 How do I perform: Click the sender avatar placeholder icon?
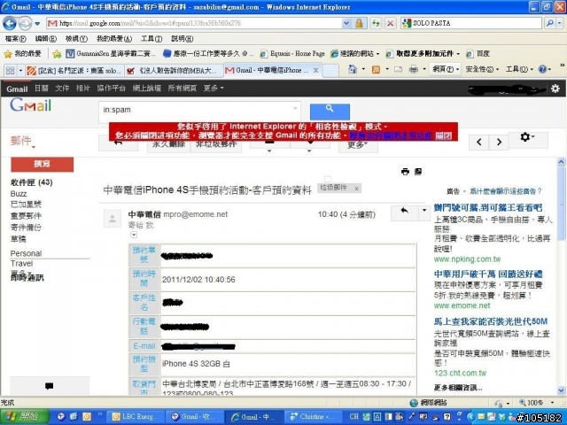(113, 219)
